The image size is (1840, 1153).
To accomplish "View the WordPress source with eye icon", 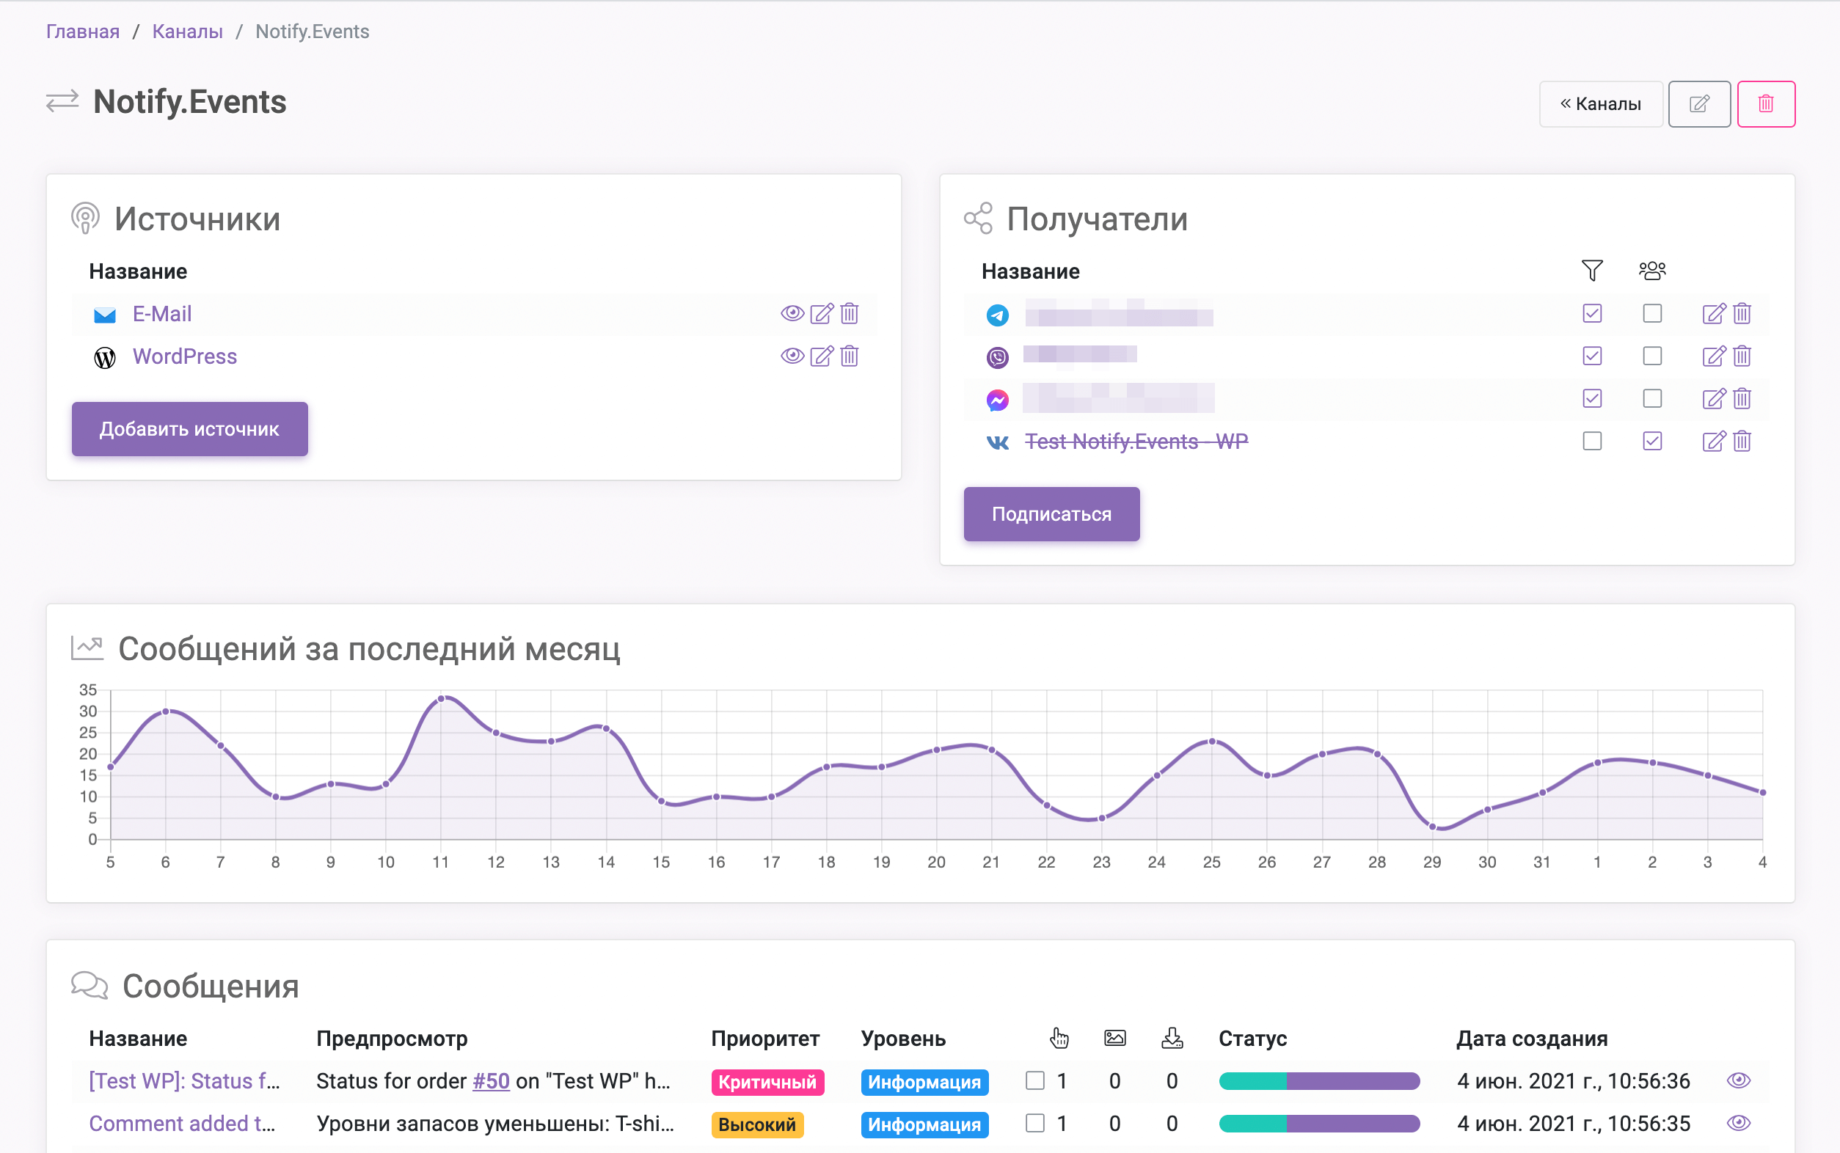I will click(792, 356).
